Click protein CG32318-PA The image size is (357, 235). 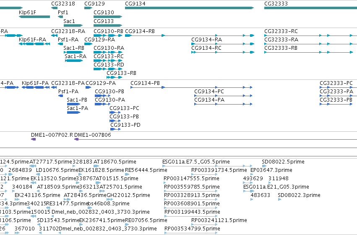(x=54, y=87)
